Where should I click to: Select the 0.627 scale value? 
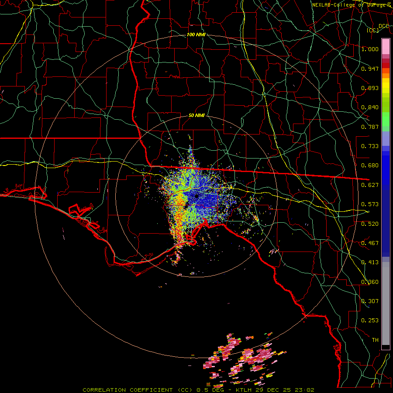(x=370, y=185)
